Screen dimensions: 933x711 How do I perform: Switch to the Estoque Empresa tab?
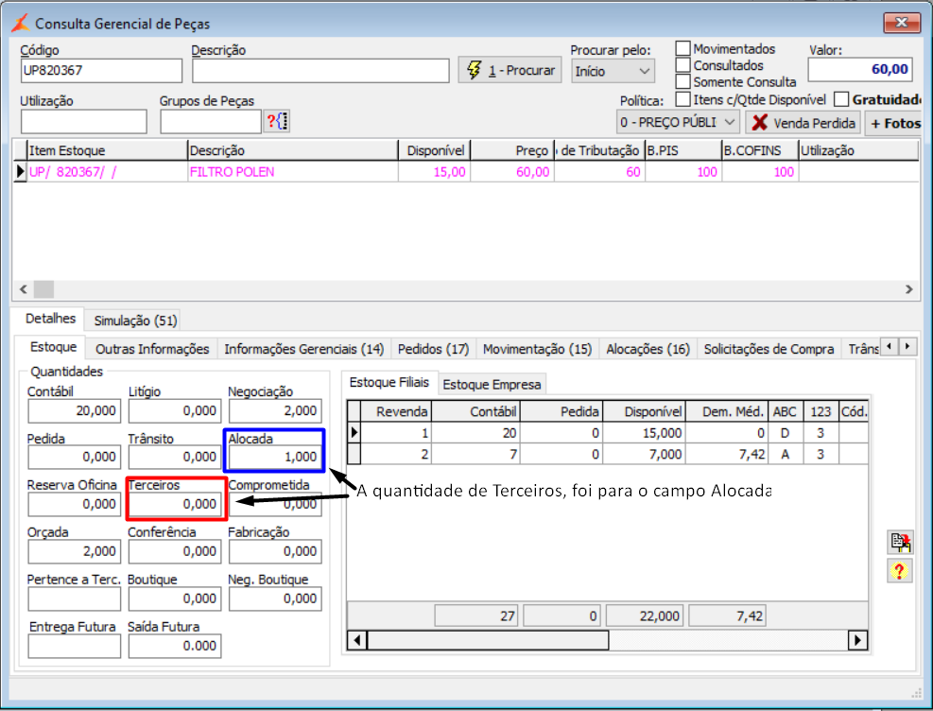click(492, 385)
